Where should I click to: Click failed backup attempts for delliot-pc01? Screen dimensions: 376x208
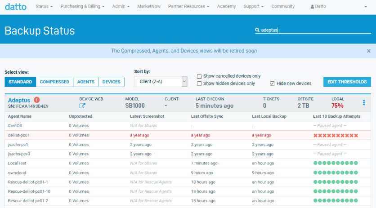point(336,135)
